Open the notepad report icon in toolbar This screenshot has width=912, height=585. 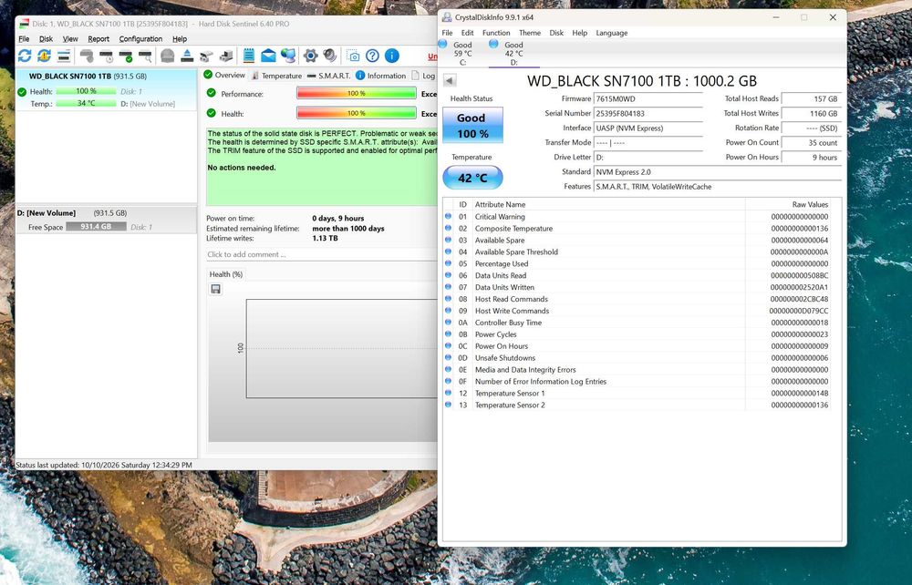tap(249, 56)
